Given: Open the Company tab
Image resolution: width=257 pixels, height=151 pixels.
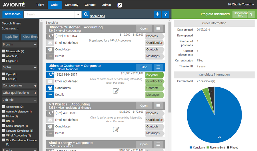Looking at the screenshot, I should [x=71, y=5].
